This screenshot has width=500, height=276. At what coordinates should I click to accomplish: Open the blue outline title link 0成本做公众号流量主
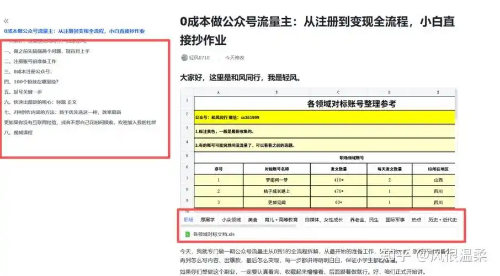pos(75,31)
